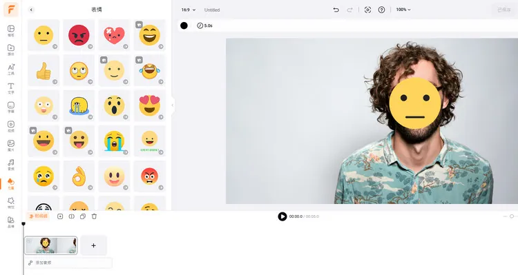Open the 16:9 aspect ratio dropdown
518x275 pixels.
pos(189,10)
